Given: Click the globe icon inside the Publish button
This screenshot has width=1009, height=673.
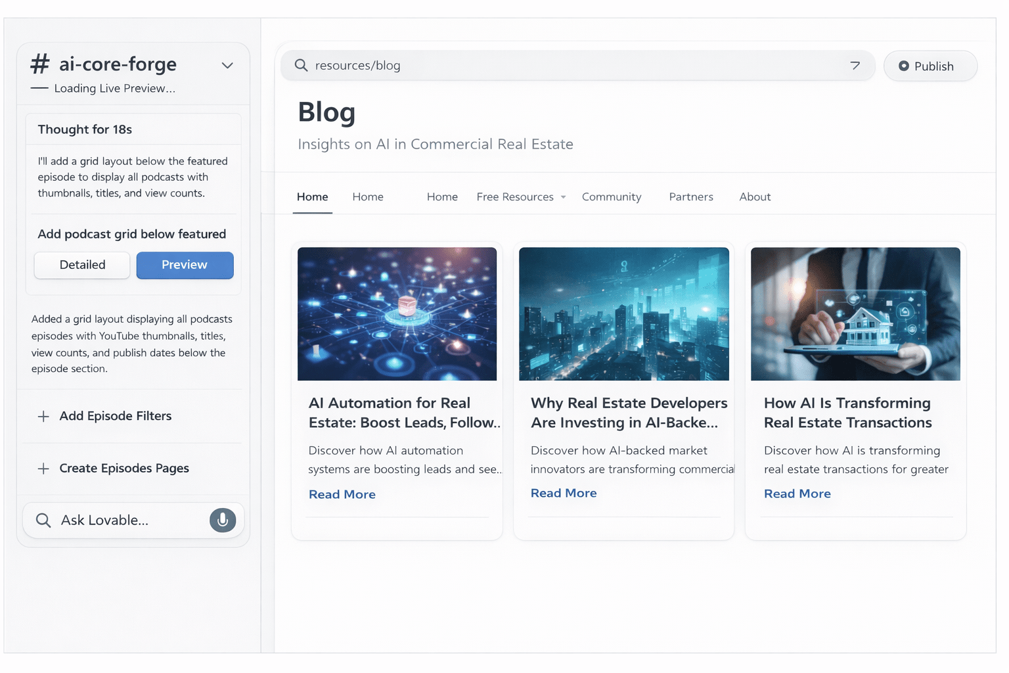Looking at the screenshot, I should click(x=905, y=66).
